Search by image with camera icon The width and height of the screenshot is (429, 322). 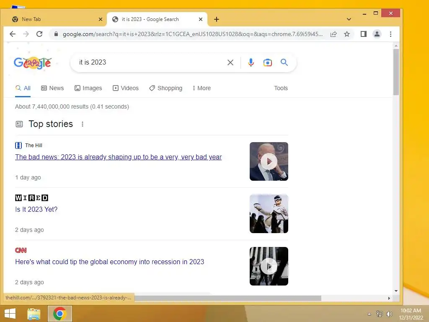pos(268,62)
